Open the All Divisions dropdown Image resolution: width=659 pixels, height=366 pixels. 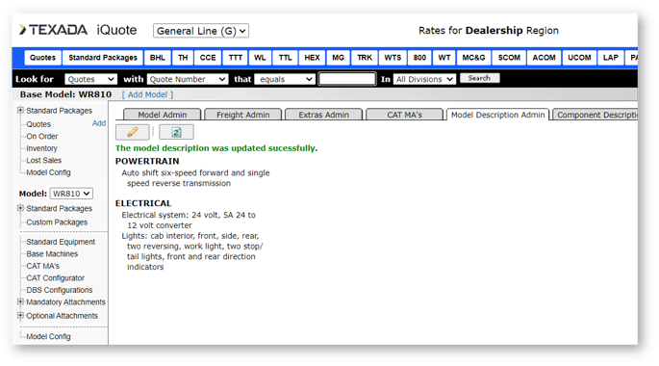(x=424, y=79)
